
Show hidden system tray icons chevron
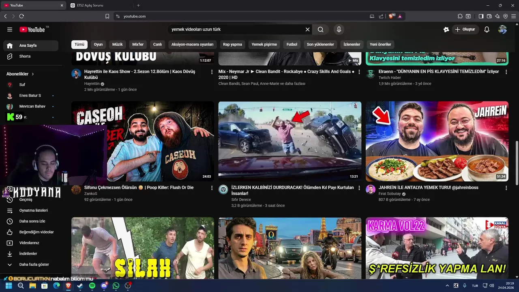tap(447, 286)
